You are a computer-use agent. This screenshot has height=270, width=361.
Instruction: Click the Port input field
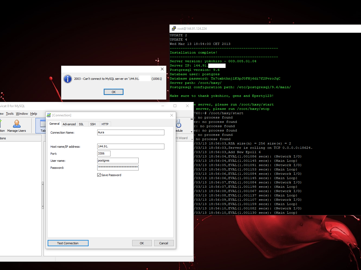(104, 154)
